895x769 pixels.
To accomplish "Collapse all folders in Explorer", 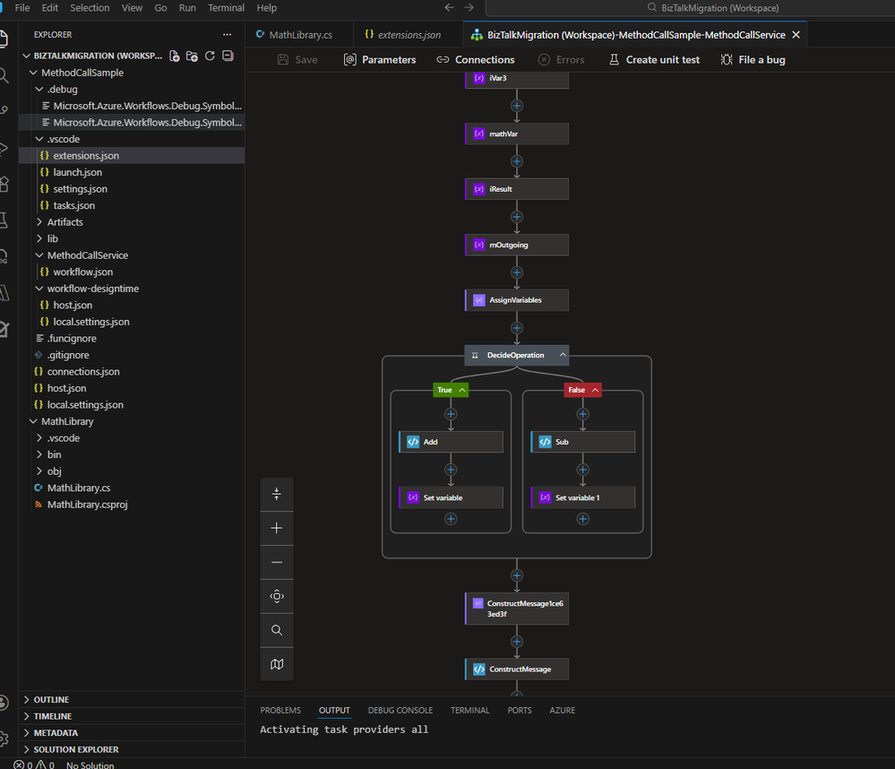I will [228, 56].
